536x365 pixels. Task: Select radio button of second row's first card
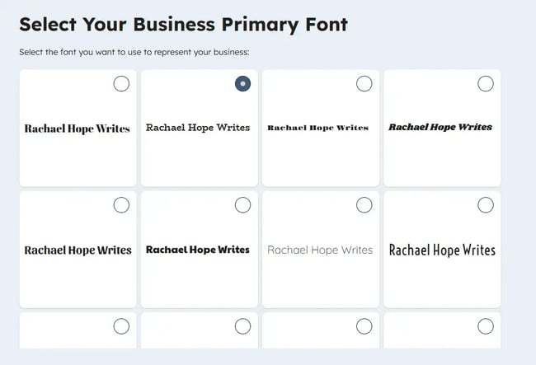121,205
